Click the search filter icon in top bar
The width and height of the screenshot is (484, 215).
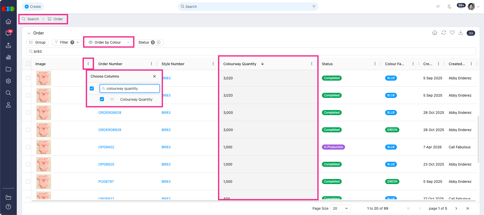coord(314,7)
